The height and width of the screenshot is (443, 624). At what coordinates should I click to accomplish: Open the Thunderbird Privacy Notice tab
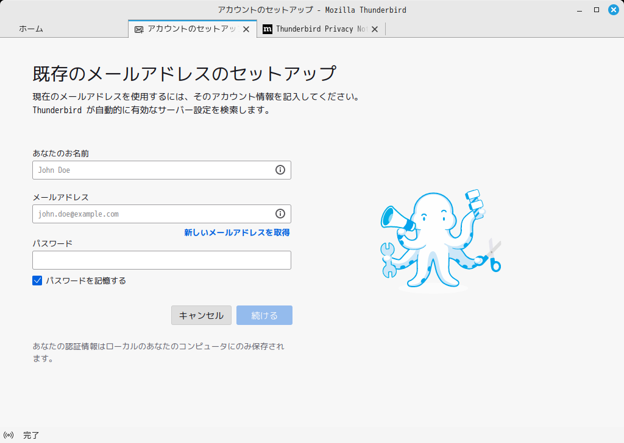[321, 29]
